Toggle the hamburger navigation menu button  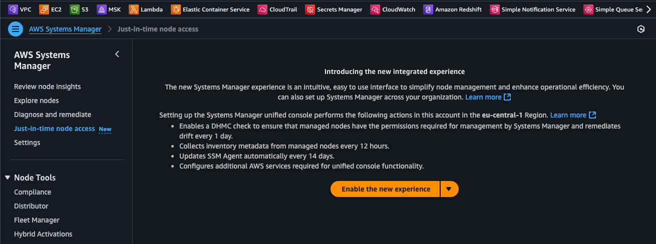(x=16, y=29)
